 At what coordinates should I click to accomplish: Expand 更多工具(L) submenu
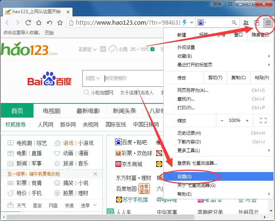(x=218, y=151)
